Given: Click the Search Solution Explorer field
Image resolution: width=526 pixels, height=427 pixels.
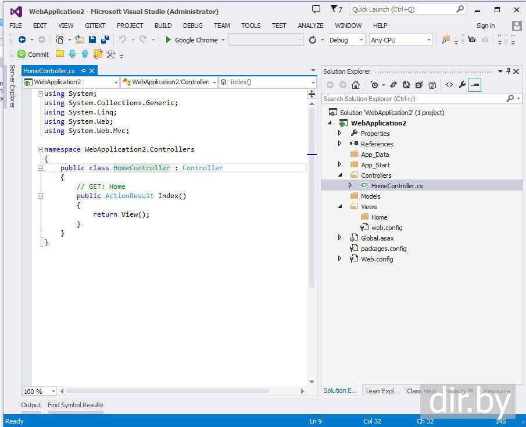Looking at the screenshot, I should tap(413, 99).
